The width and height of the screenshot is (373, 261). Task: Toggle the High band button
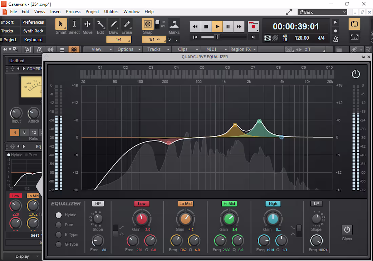[x=273, y=204]
